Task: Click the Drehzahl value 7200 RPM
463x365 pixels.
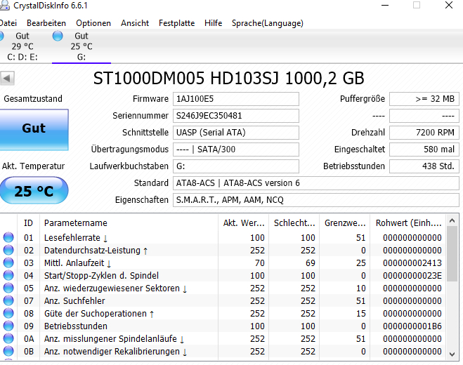Action: click(424, 133)
